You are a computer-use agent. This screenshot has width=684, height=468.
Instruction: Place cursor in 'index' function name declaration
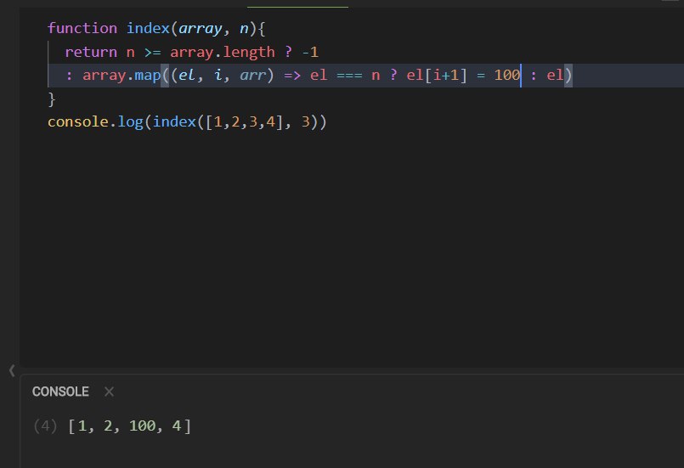coord(148,28)
